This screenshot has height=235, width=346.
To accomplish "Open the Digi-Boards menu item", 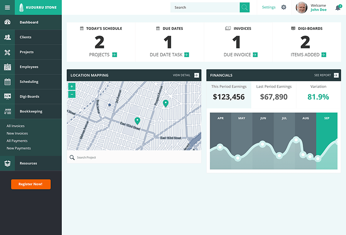I will [31, 97].
